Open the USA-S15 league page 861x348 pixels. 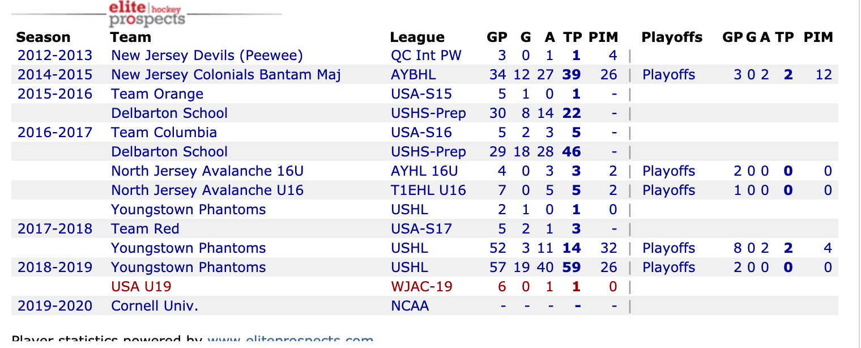[421, 94]
